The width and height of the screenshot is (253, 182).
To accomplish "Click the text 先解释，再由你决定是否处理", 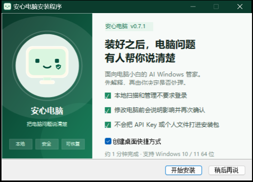I will coord(145,82).
